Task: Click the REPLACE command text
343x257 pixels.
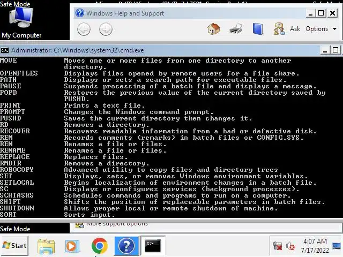Action: coord(14,157)
